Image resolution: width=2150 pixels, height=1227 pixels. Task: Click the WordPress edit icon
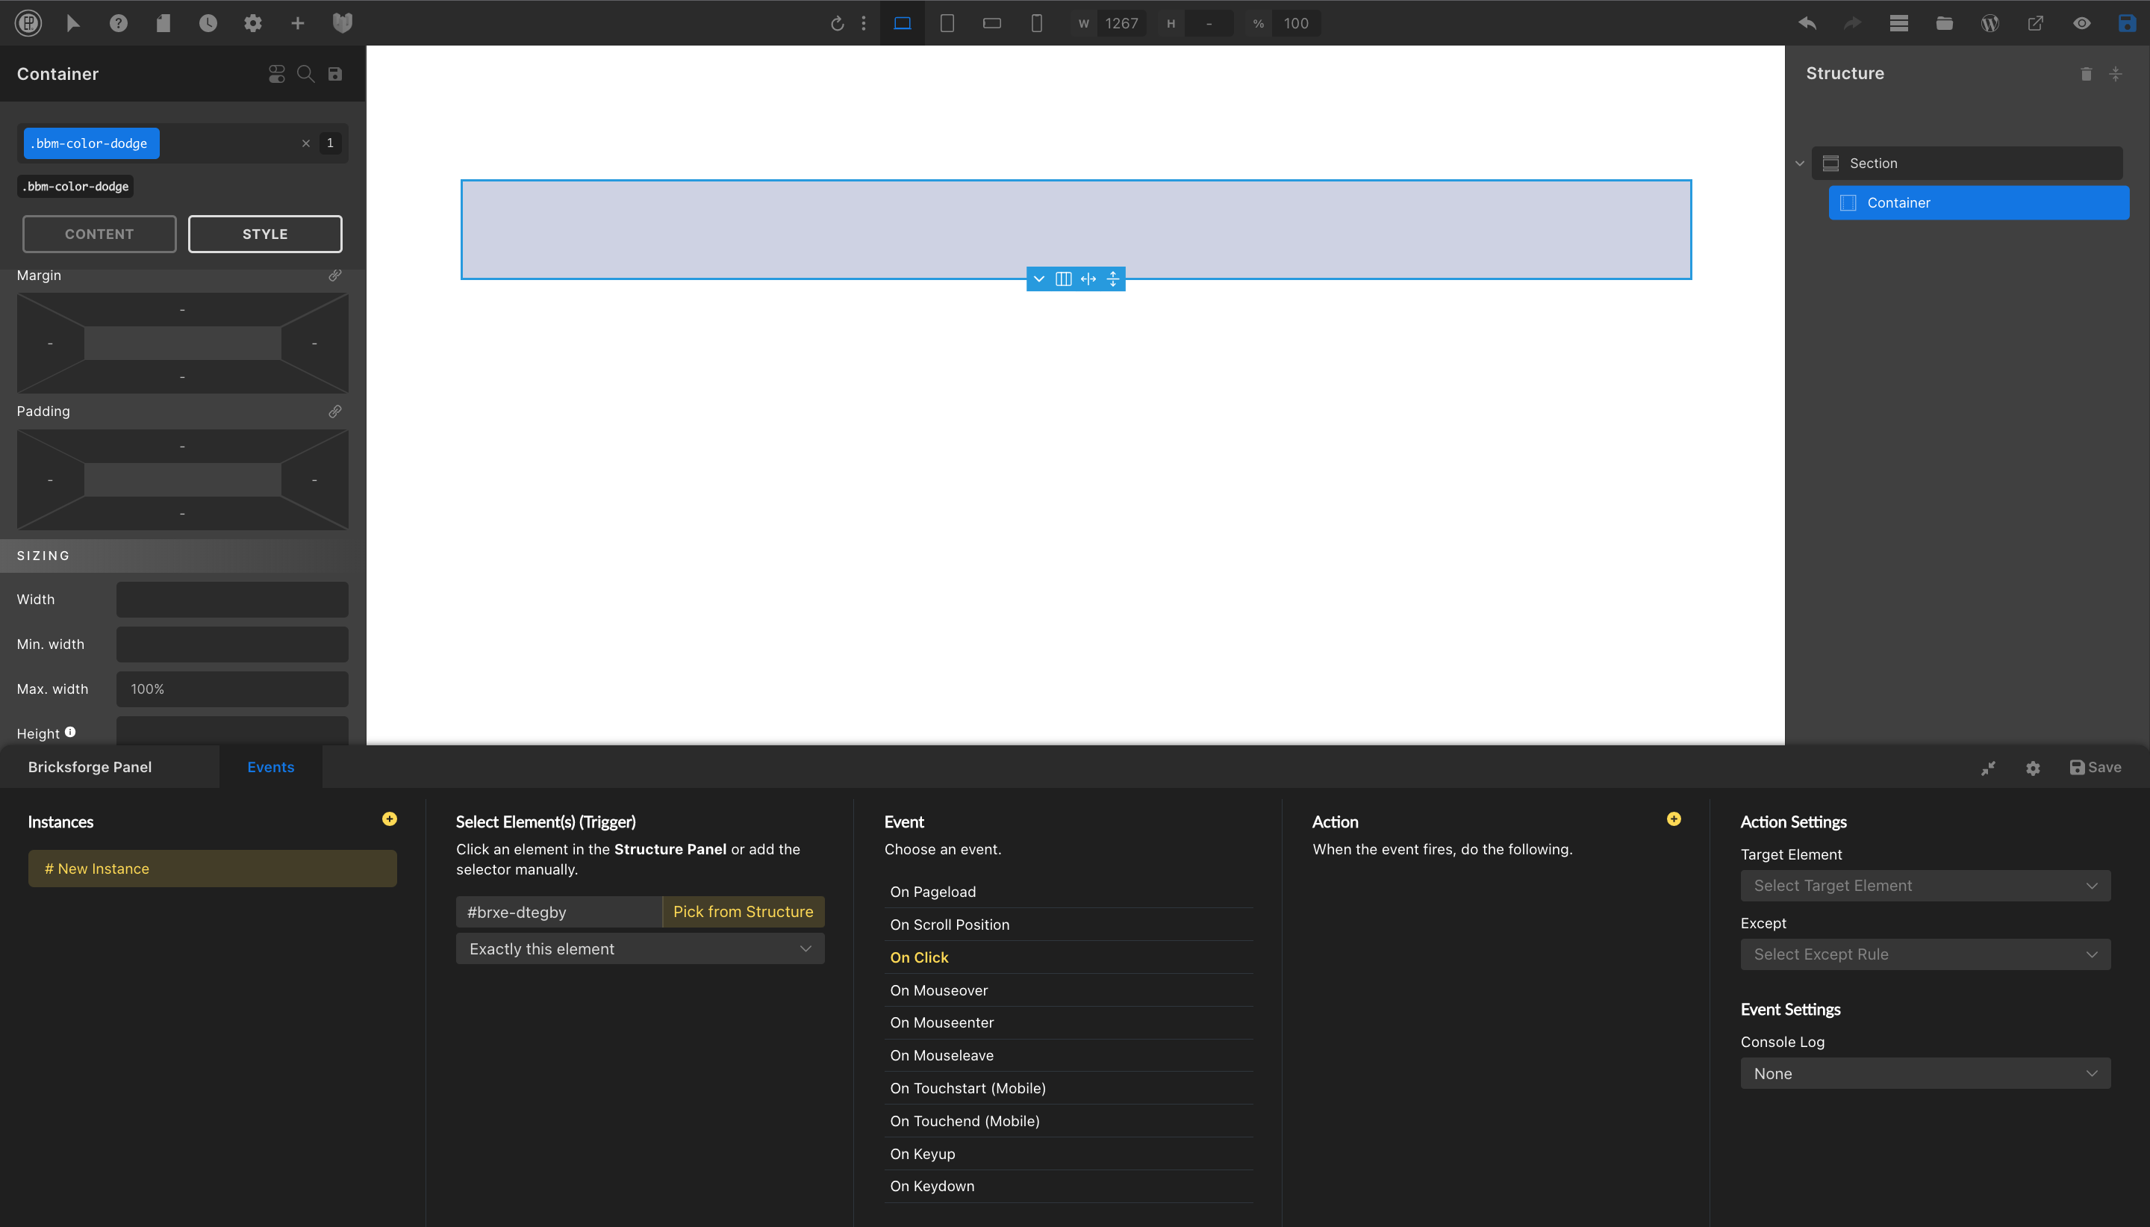point(1990,22)
